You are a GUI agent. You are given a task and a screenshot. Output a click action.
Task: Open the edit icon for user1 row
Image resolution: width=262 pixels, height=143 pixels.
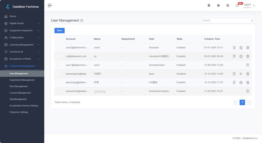[x=248, y=65]
